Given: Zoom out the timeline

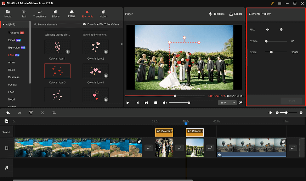Looking at the screenshot, I should (277, 113).
